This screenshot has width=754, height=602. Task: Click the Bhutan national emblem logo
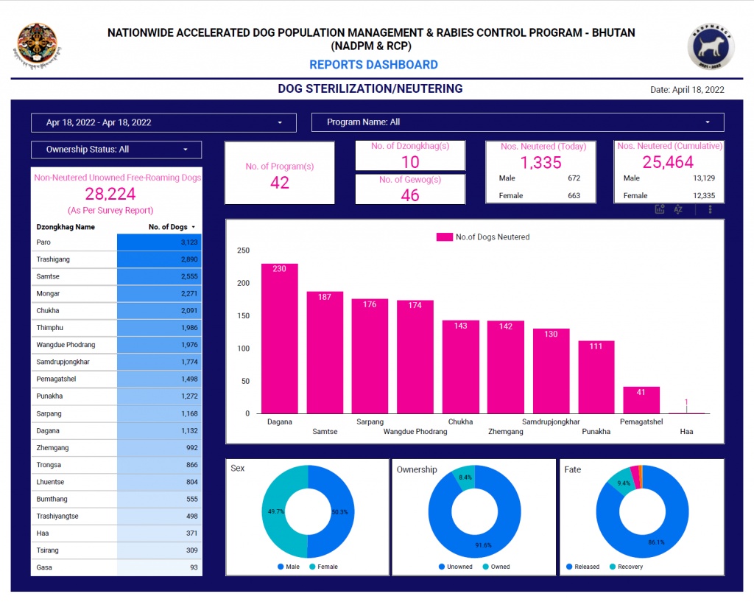pos(36,45)
